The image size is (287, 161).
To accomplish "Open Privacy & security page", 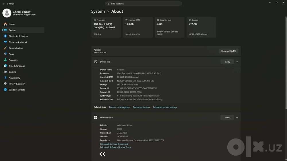I will point(23,84).
